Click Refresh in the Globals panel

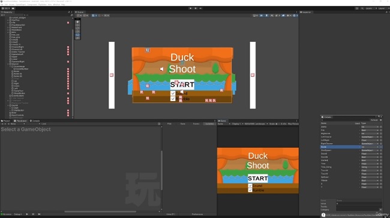pyautogui.click(x=374, y=120)
